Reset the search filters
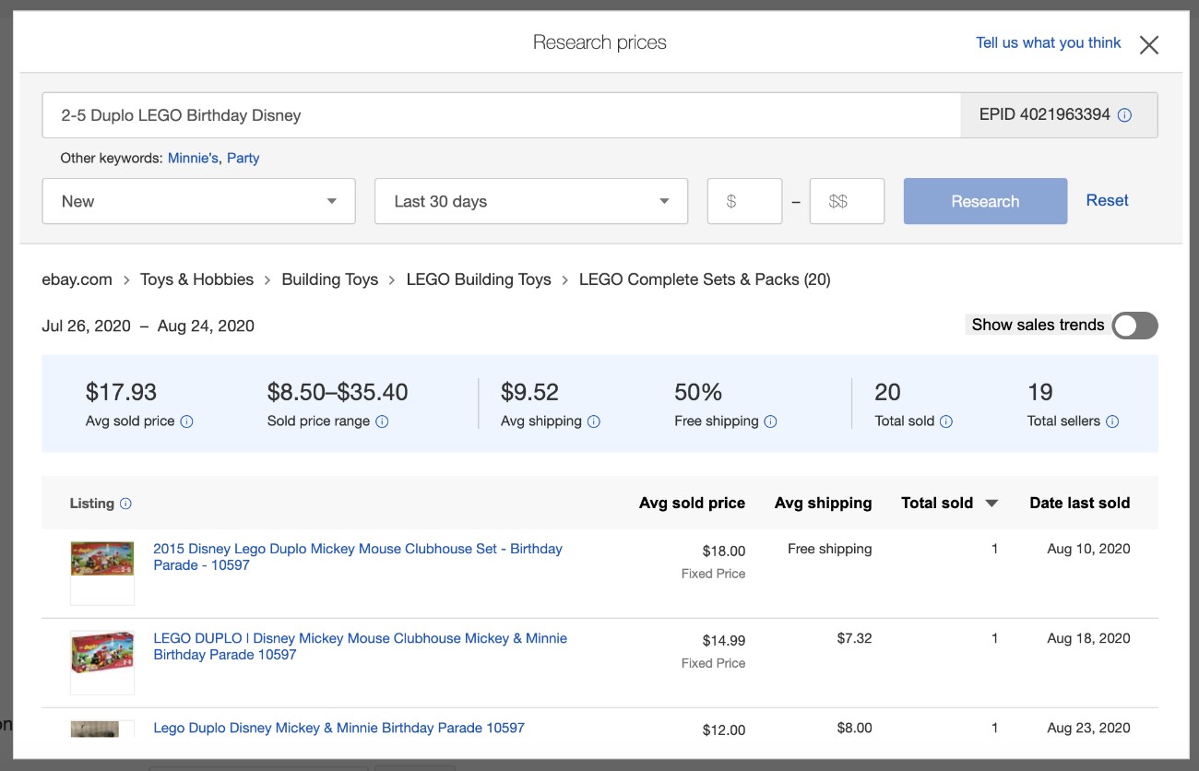Viewport: 1199px width, 771px height. pyautogui.click(x=1107, y=200)
